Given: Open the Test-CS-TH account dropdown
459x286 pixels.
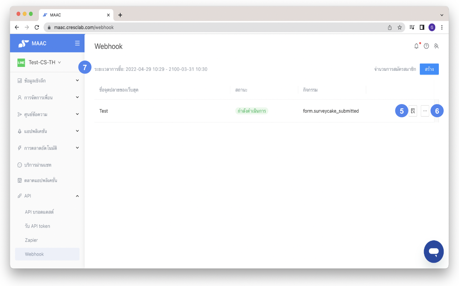Looking at the screenshot, I should click(x=44, y=62).
